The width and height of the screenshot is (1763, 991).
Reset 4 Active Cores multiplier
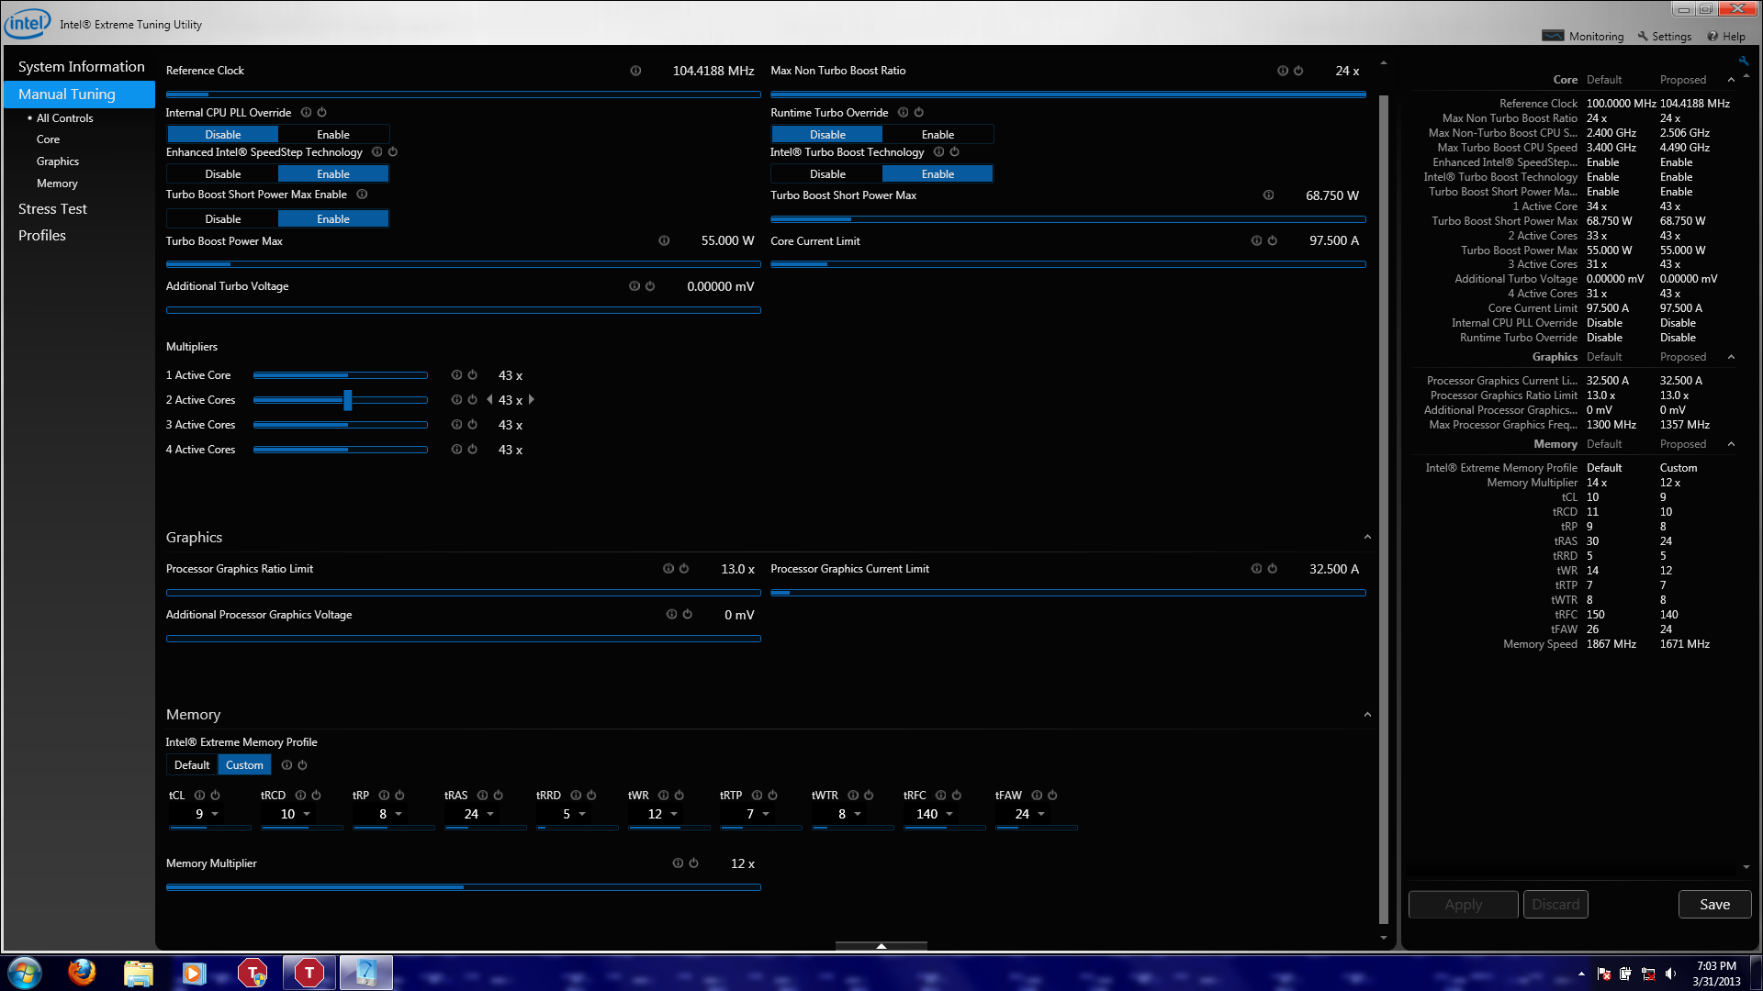472,450
